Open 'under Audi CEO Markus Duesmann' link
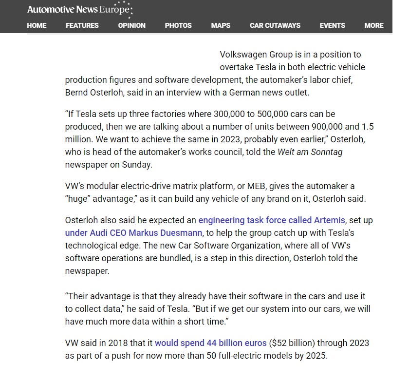Viewport: 409px width, 384px height. pyautogui.click(x=133, y=232)
